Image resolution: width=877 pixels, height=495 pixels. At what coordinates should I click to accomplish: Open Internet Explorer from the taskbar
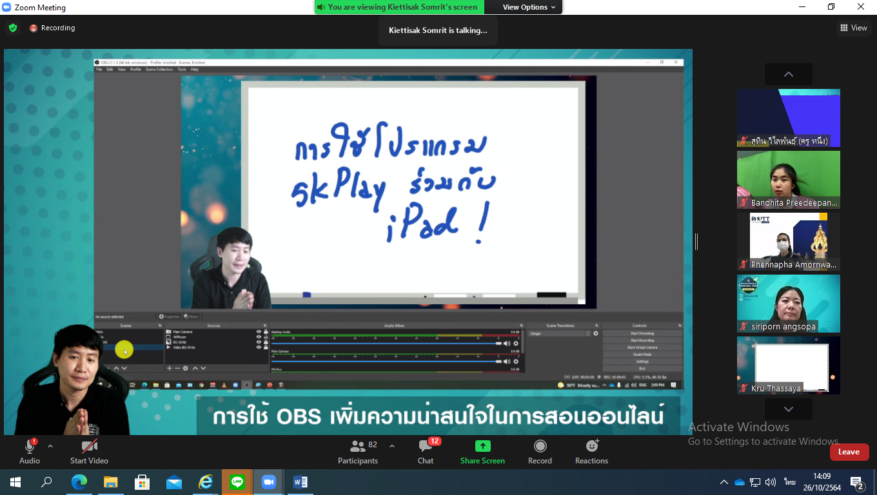click(x=206, y=482)
